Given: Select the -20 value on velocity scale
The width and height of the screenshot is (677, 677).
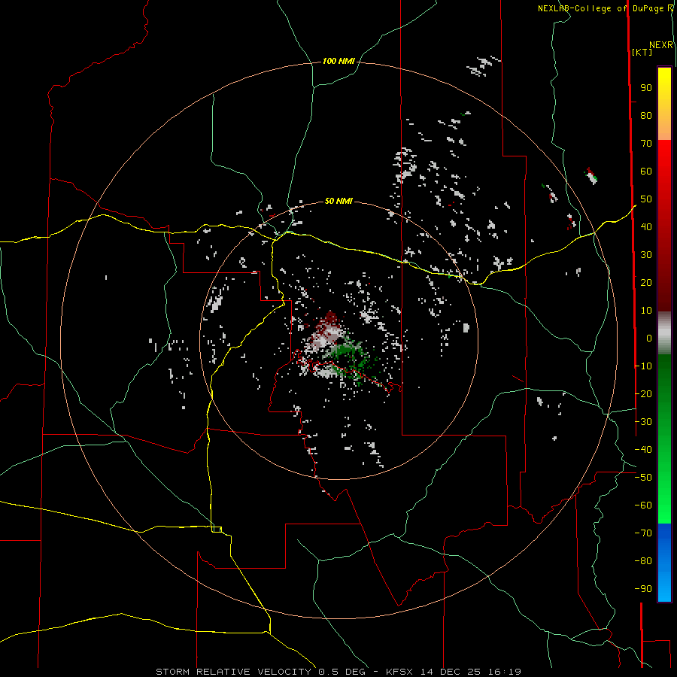Looking at the screenshot, I should [x=643, y=394].
